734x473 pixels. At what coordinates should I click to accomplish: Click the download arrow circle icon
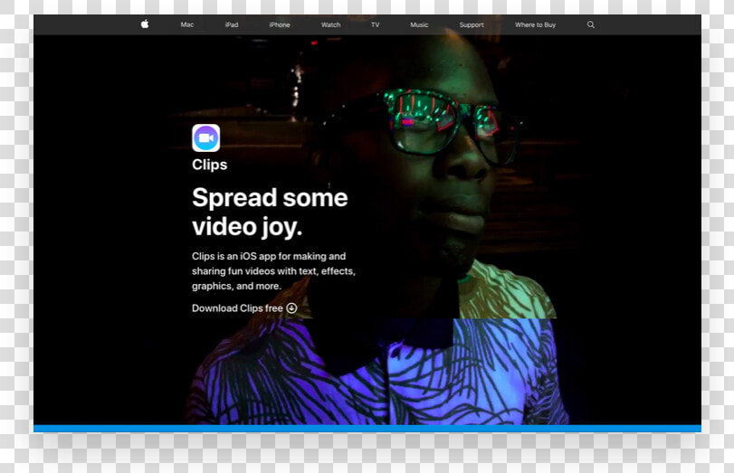click(x=291, y=307)
